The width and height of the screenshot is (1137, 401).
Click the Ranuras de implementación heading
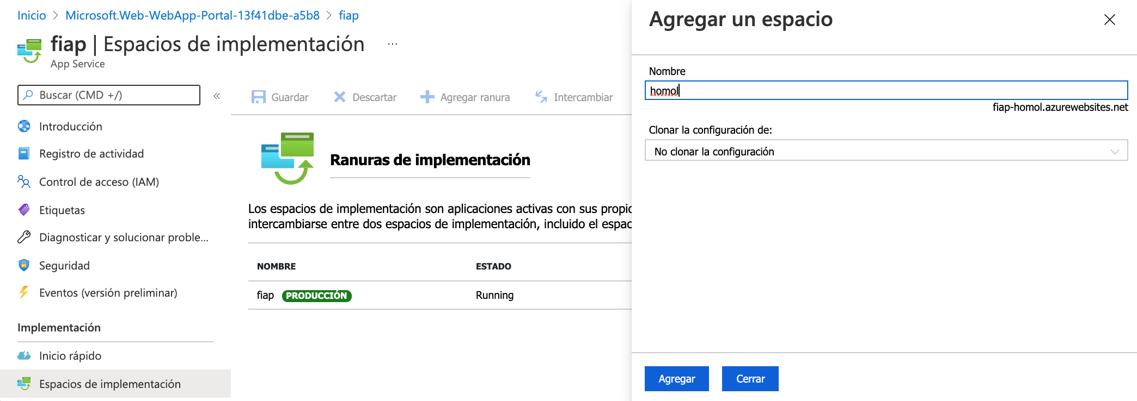(x=430, y=160)
